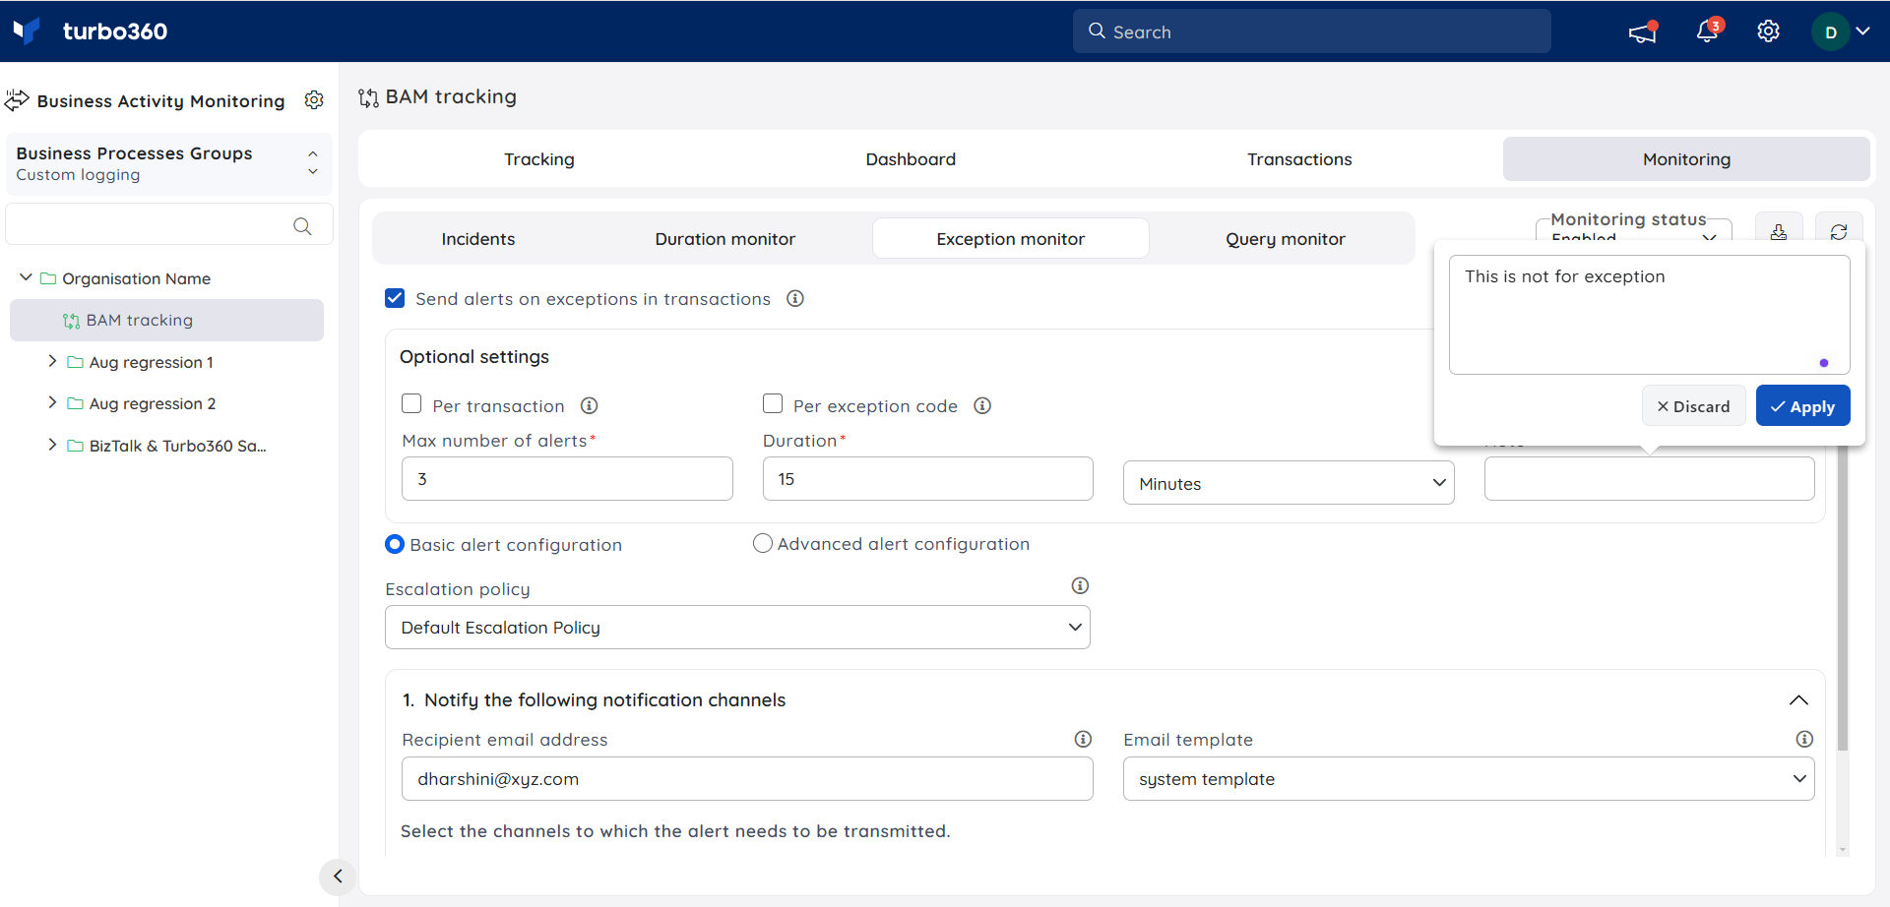
Task: Click the global Search field
Action: 1312,31
